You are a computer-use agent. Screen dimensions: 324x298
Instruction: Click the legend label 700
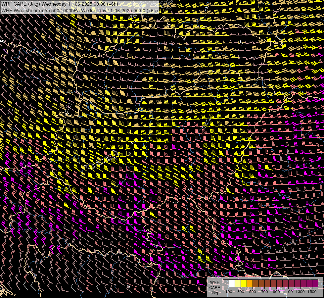pos(264,292)
